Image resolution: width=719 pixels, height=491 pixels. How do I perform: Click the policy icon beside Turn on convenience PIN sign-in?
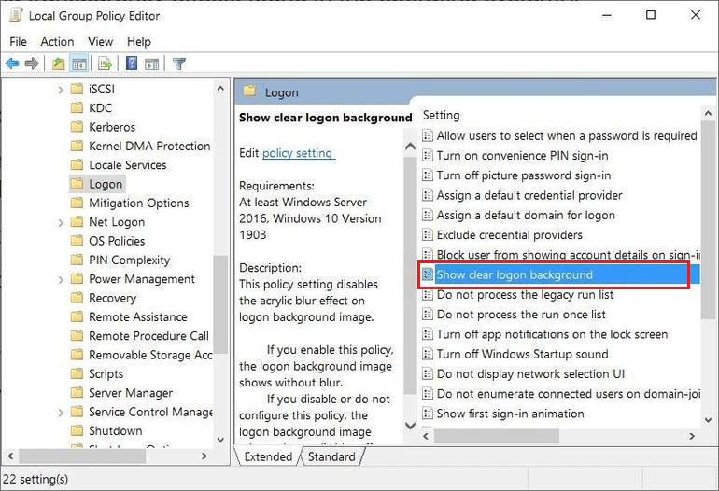click(x=428, y=155)
